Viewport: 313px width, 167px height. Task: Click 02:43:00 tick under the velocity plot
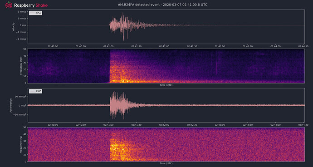(x=220, y=46)
